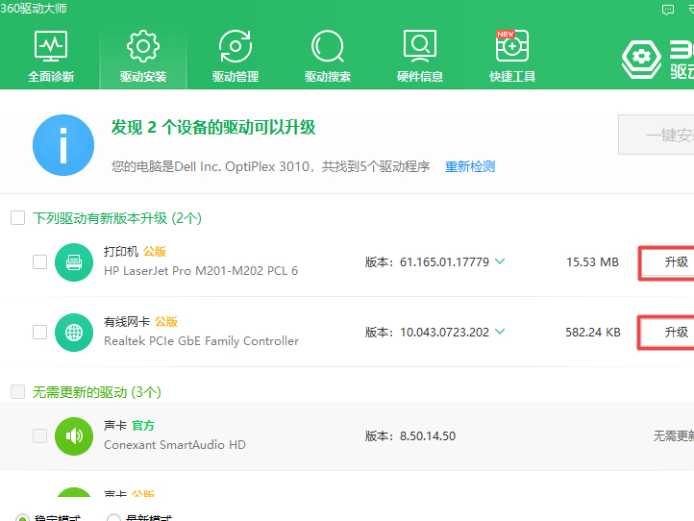The width and height of the screenshot is (694, 521).
Task: Click the wired network globe icon
Action: pos(74,333)
